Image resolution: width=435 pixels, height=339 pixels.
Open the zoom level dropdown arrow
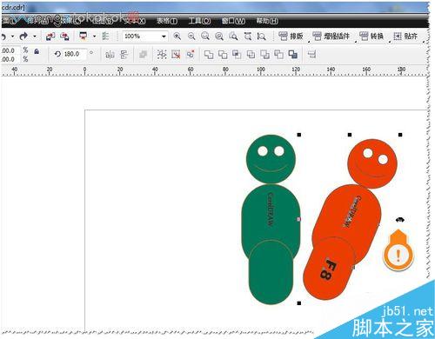(164, 37)
